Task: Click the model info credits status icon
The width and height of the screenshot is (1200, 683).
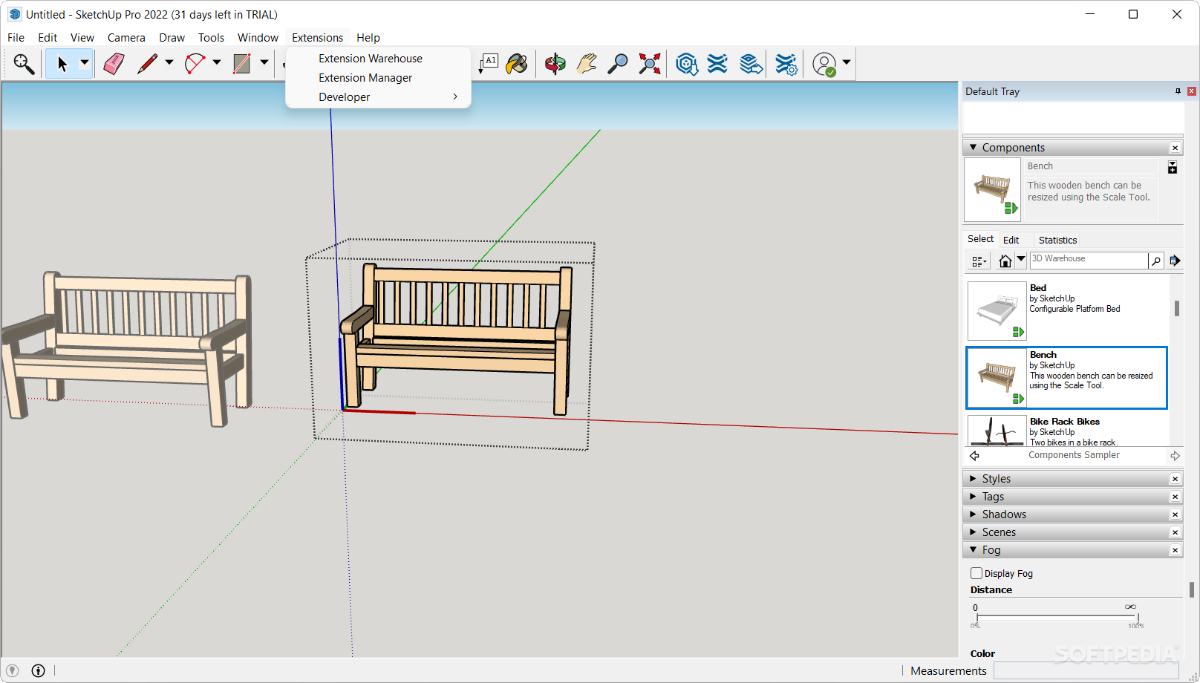Action: [x=38, y=670]
